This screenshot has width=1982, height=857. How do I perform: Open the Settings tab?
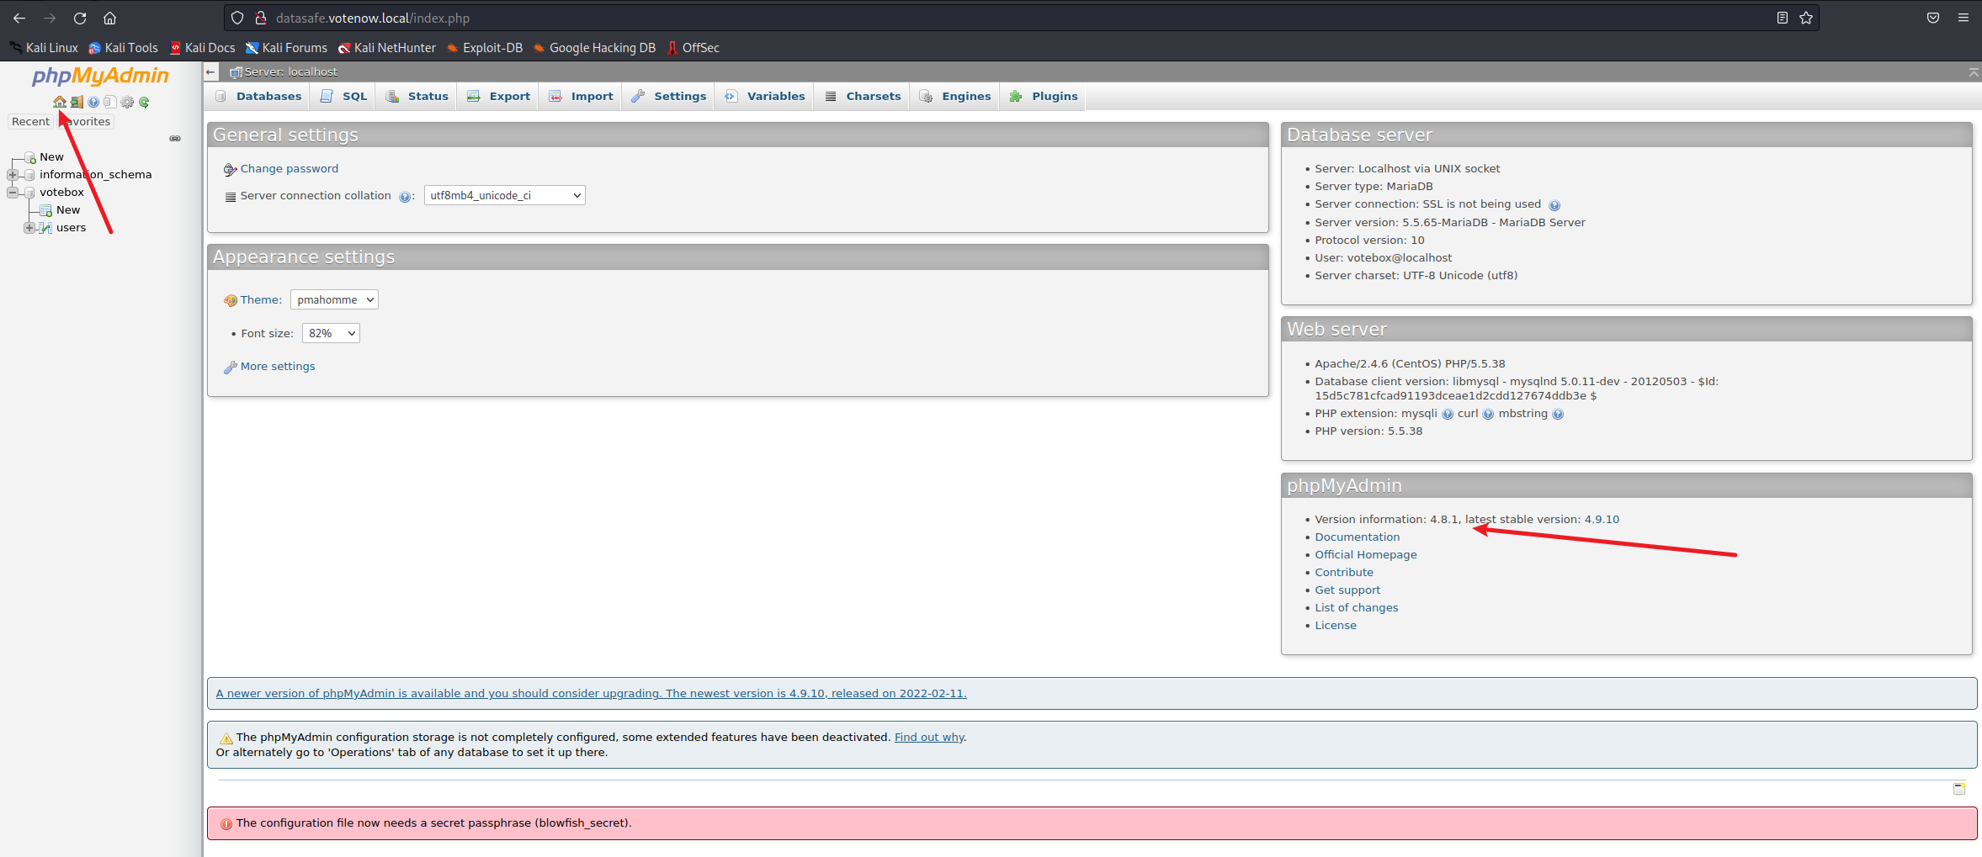point(669,97)
